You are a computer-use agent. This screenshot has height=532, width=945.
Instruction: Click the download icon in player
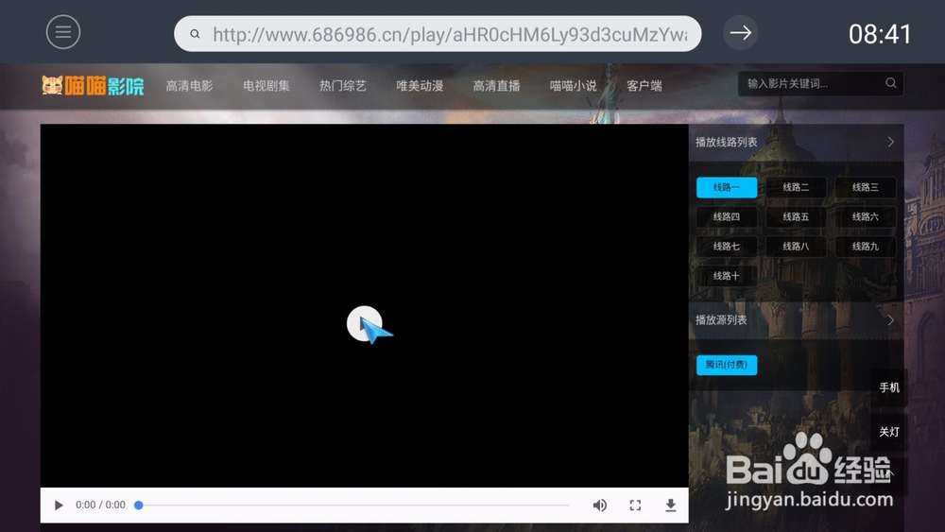coord(670,505)
